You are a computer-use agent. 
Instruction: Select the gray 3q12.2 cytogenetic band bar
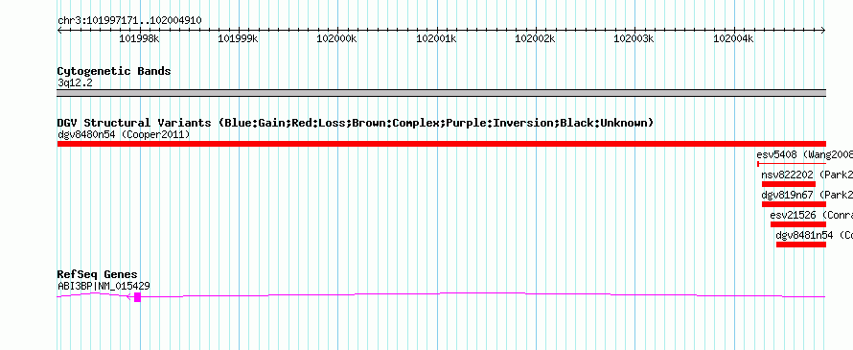click(441, 93)
